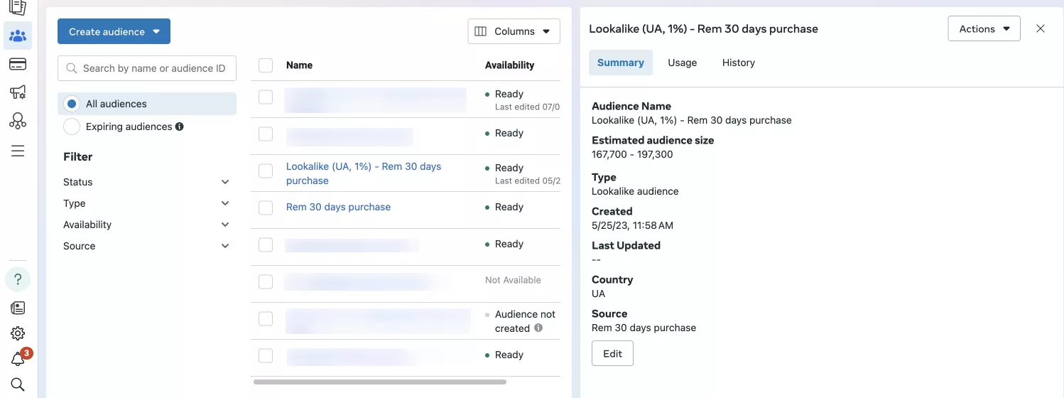1064x398 pixels.
Task: Open the All tools hamburger menu icon
Action: tap(18, 151)
